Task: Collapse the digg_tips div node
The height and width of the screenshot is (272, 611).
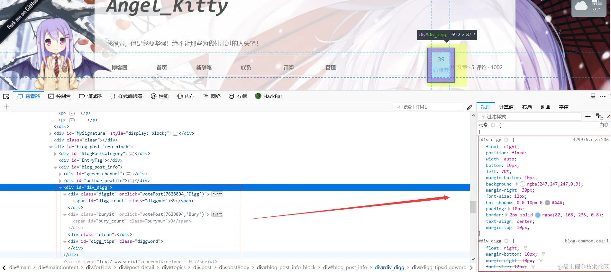Action: (x=65, y=241)
